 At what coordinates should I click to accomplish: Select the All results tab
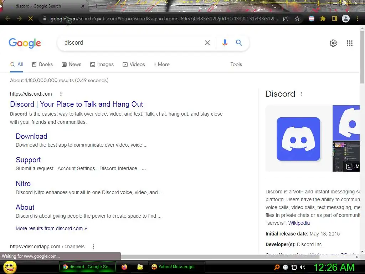click(x=16, y=65)
